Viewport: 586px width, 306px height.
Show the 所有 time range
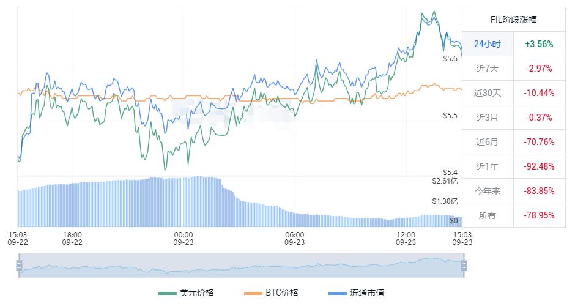click(488, 215)
